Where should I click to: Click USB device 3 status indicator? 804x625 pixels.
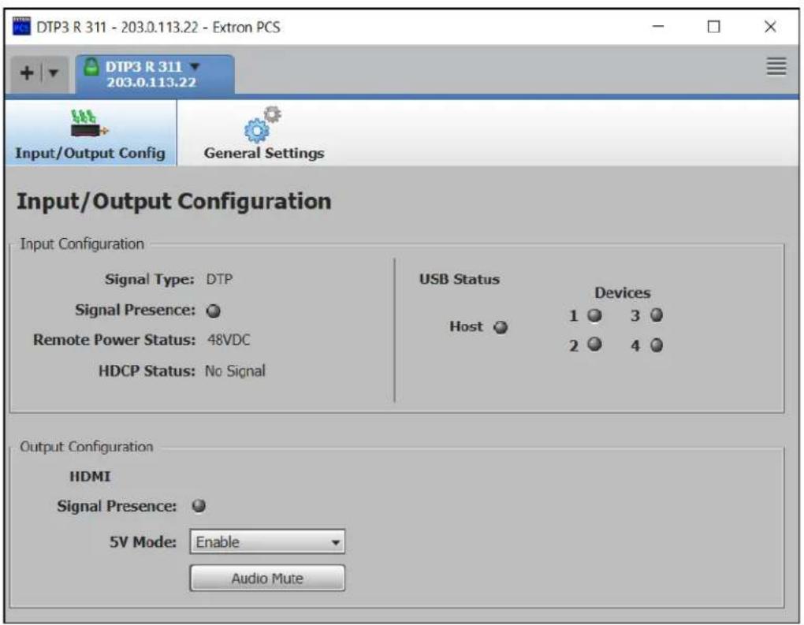click(x=657, y=315)
